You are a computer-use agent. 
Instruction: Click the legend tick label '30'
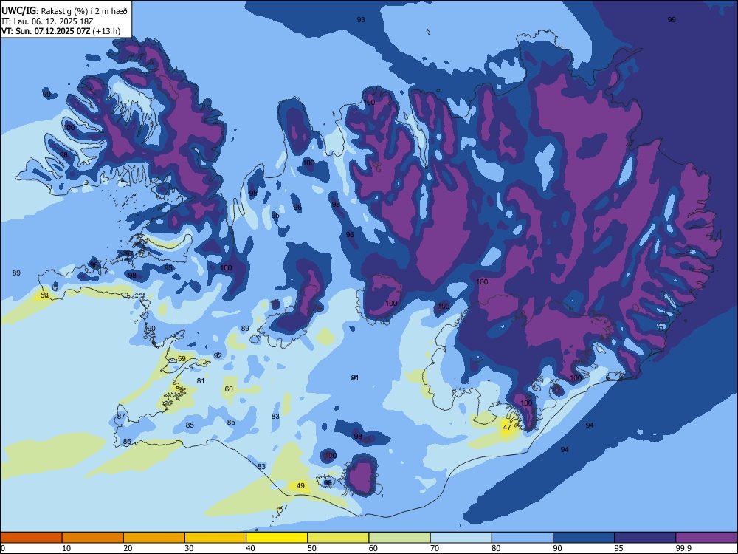[x=189, y=548]
